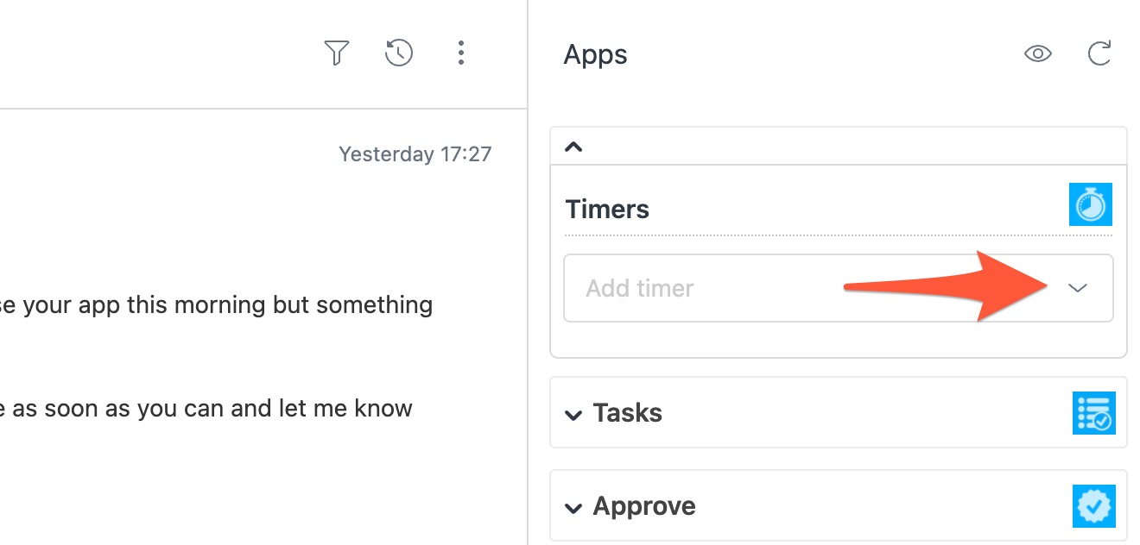Click the Approve badge checkmark icon

[x=1093, y=506]
